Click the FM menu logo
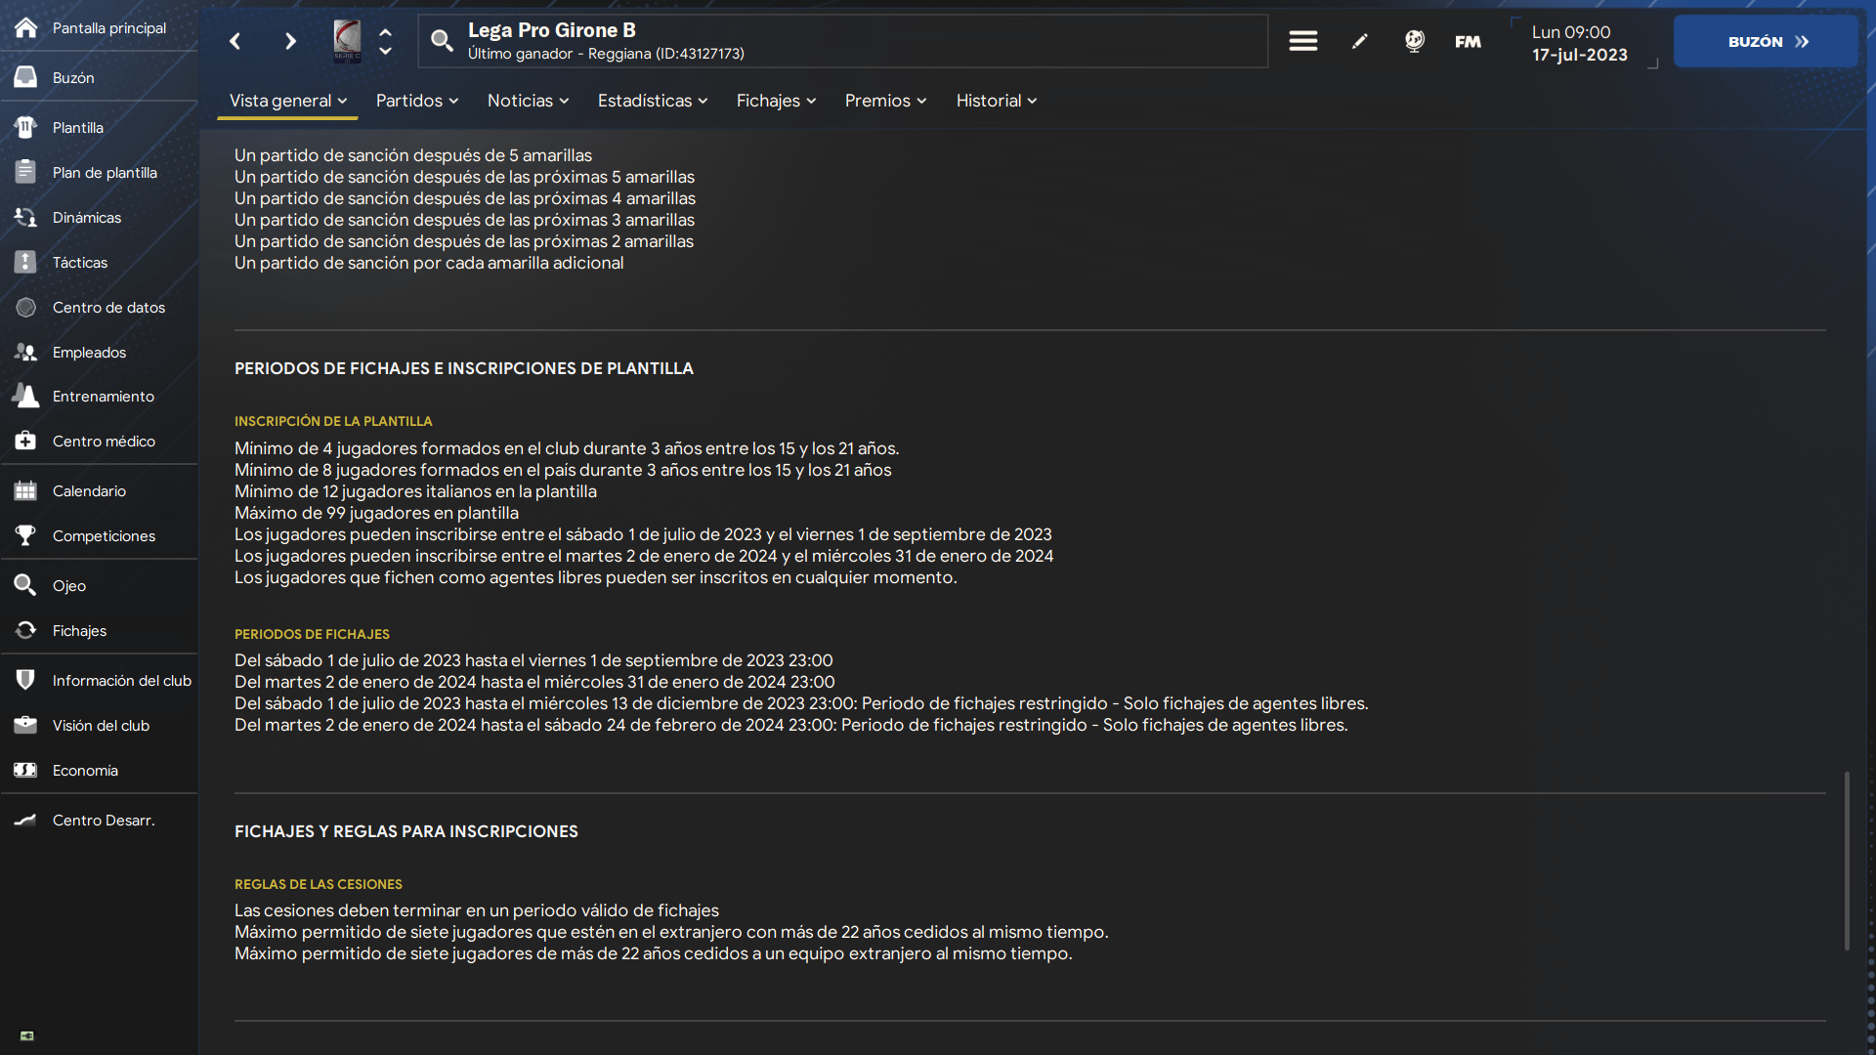Screen dimensions: 1876x1055 tap(1468, 41)
